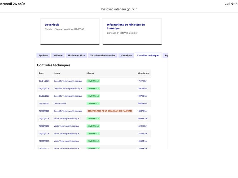Click the 152633 km mileage value

coord(143,133)
